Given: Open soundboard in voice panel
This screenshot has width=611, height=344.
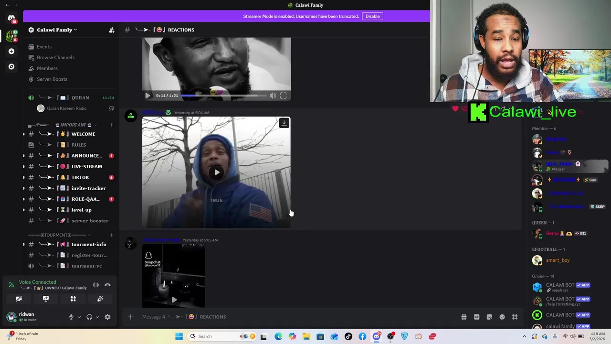Looking at the screenshot, I should tap(100, 299).
